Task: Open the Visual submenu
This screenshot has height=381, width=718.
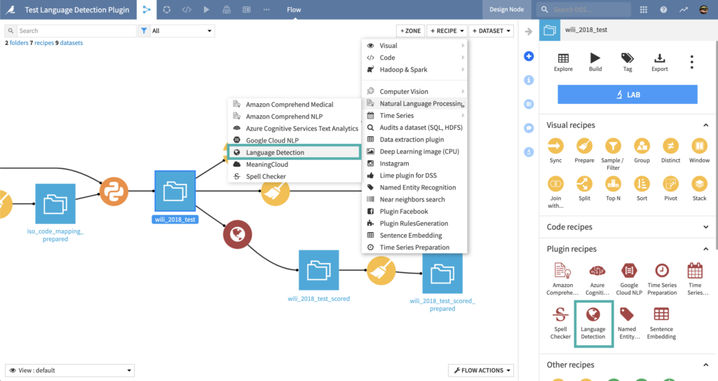Action: click(414, 46)
